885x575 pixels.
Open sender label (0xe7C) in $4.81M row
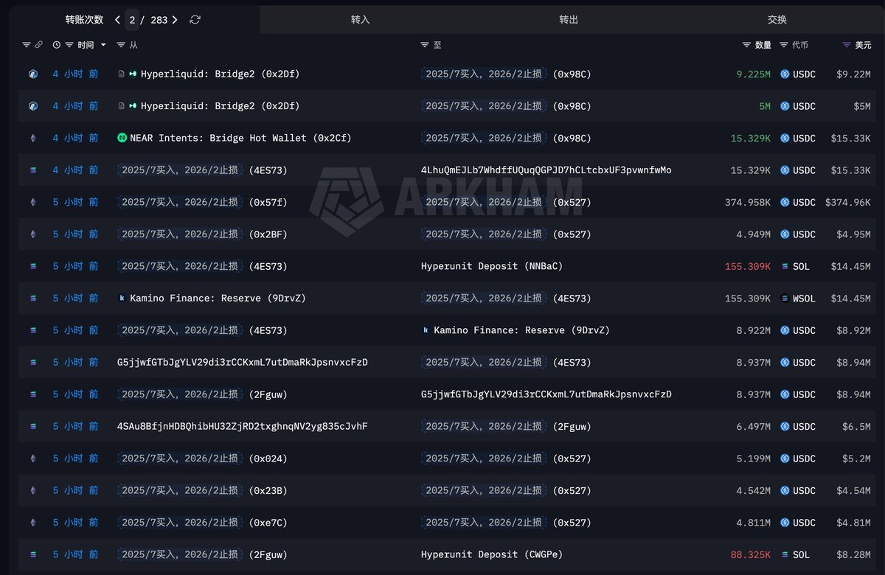[202, 523]
